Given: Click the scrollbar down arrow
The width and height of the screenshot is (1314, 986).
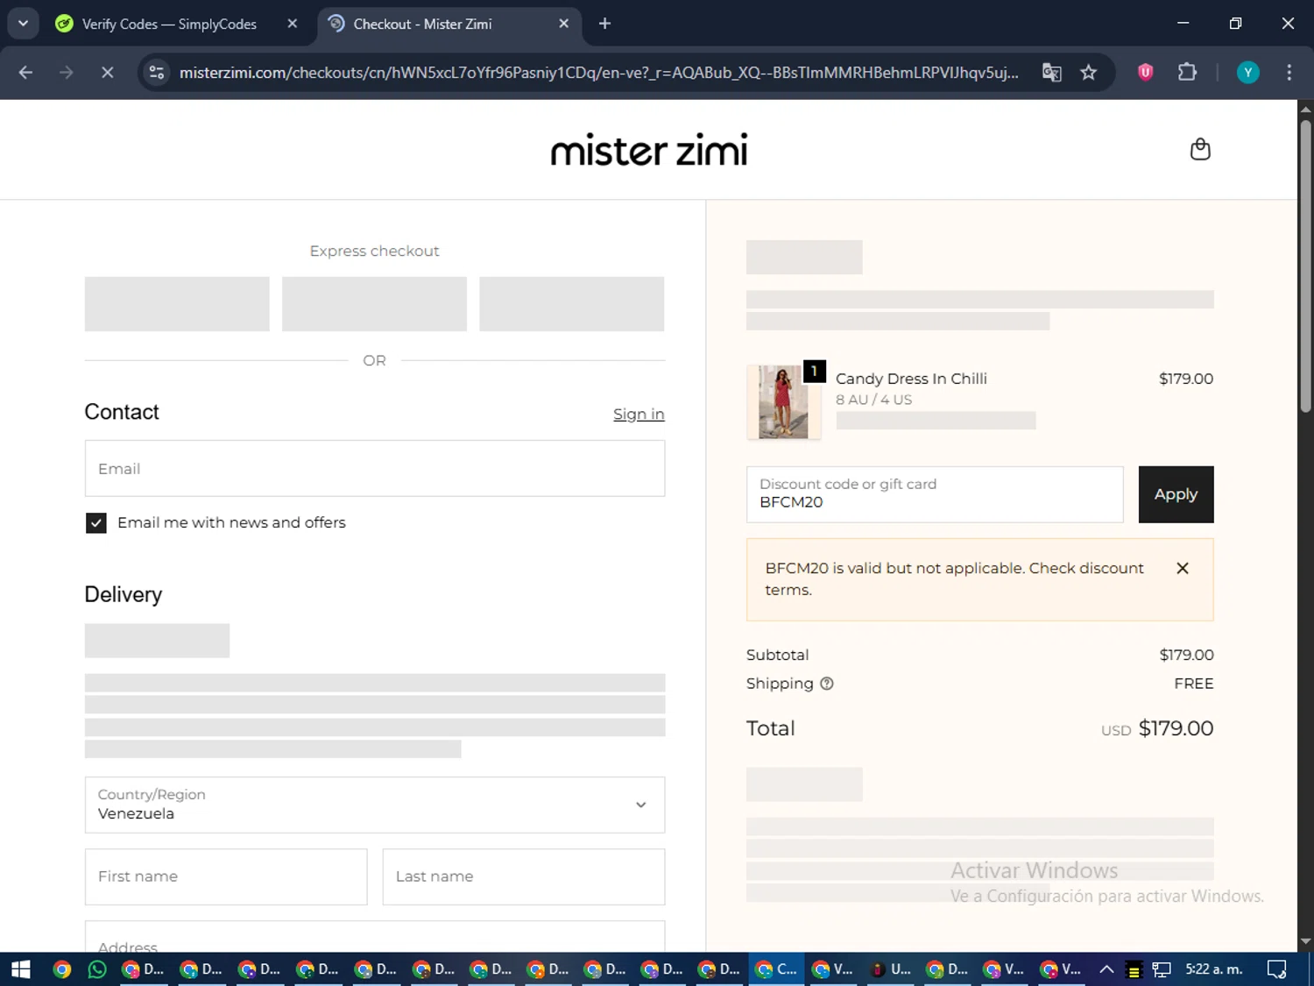Looking at the screenshot, I should (1305, 942).
